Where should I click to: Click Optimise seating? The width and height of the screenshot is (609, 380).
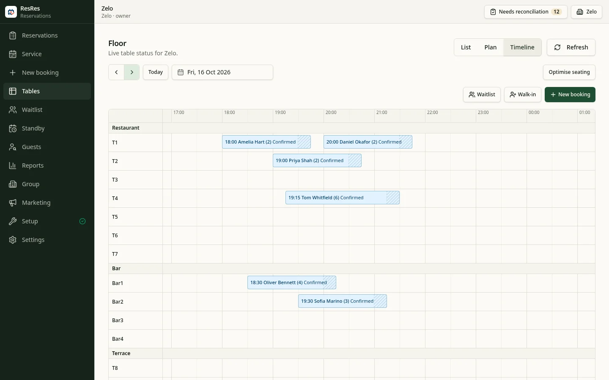569,72
